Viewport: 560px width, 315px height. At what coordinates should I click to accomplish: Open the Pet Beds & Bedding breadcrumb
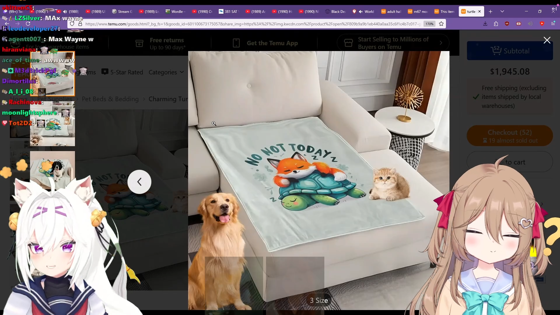(110, 99)
